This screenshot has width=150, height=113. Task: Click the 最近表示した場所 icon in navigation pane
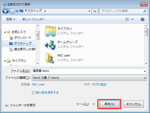coord(11,49)
